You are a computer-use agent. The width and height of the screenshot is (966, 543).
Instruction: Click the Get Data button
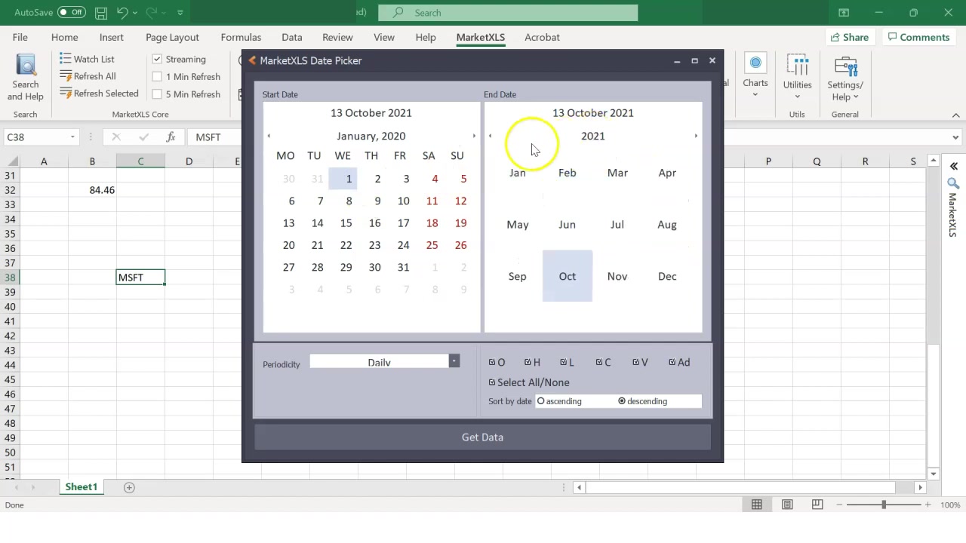(482, 437)
